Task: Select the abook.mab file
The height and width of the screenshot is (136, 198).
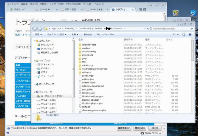Action: click(88, 76)
